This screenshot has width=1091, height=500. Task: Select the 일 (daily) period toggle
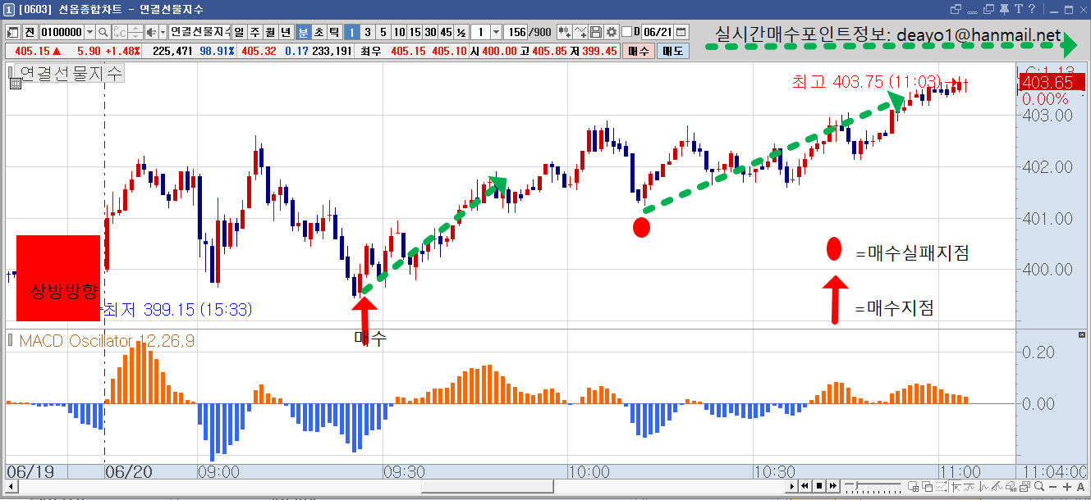(239, 32)
